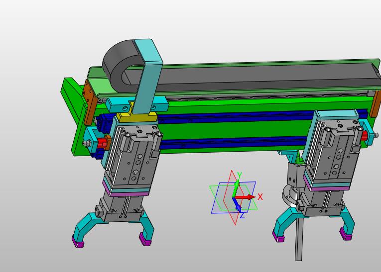
Task: Pick the magenta pad on right gripper's outermost finger
Action: pos(345,234)
